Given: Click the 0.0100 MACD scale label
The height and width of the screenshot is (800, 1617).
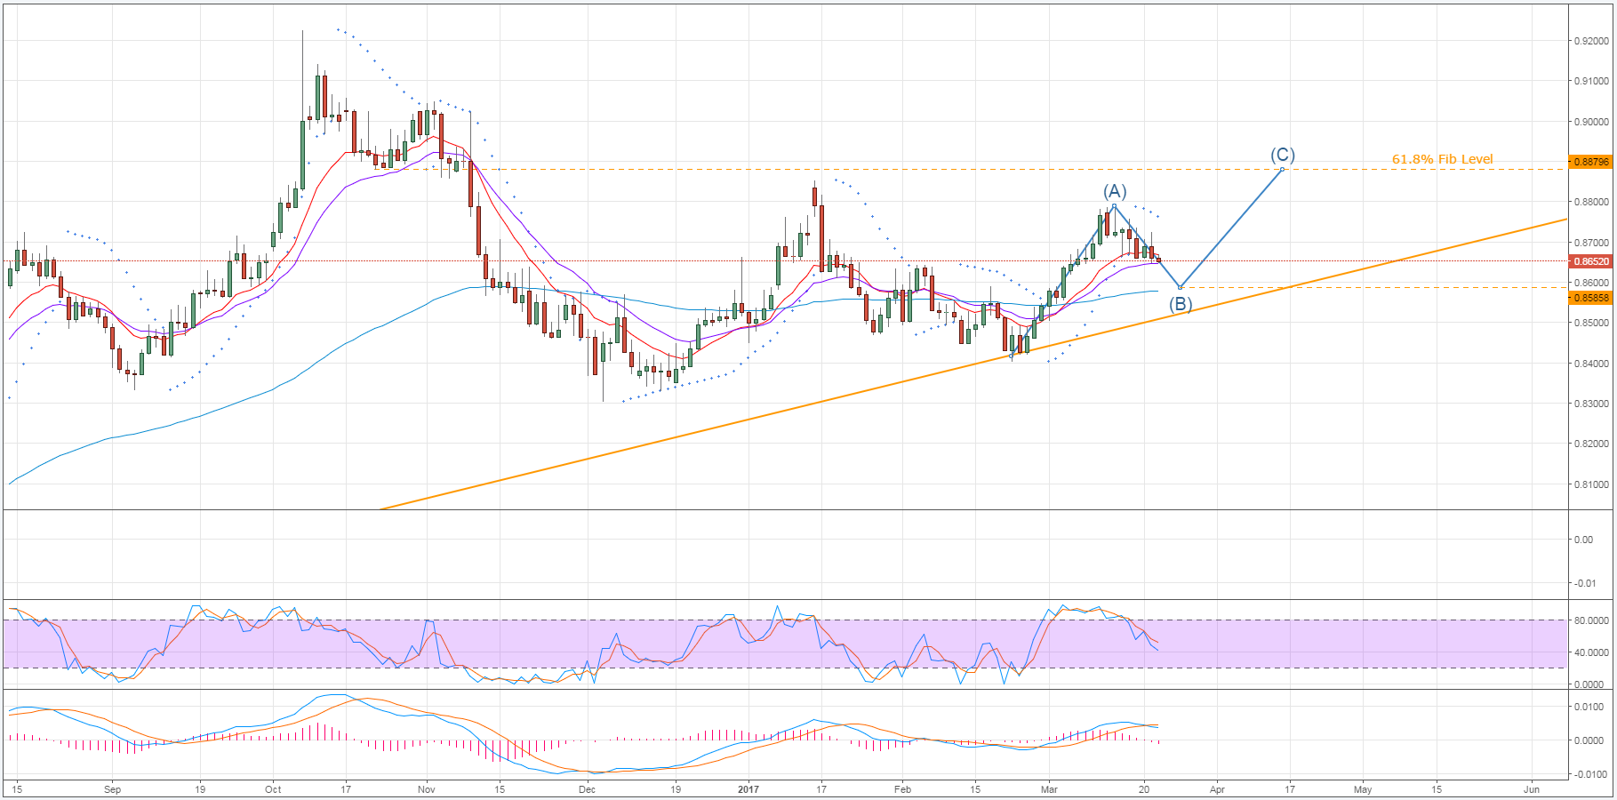Looking at the screenshot, I should [x=1589, y=707].
